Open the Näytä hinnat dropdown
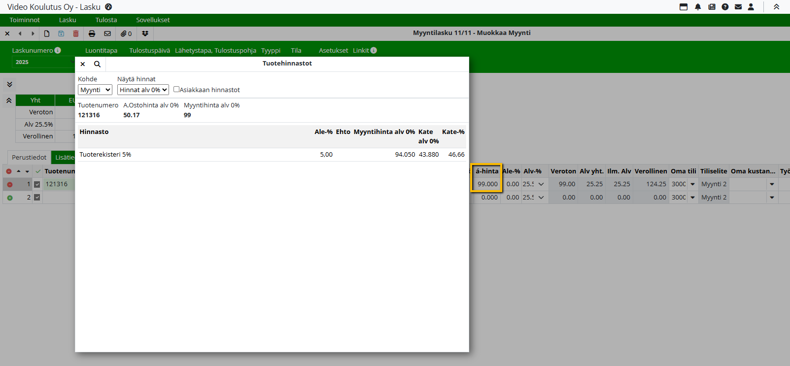The image size is (790, 366). coord(143,90)
